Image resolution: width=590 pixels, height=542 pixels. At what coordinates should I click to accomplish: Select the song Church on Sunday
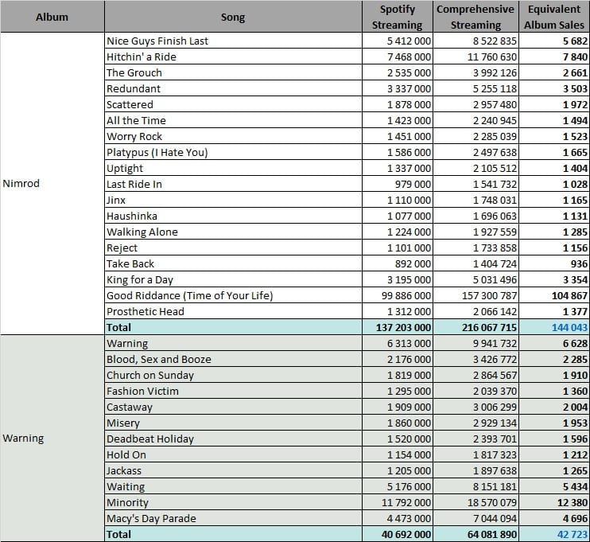(x=233, y=375)
